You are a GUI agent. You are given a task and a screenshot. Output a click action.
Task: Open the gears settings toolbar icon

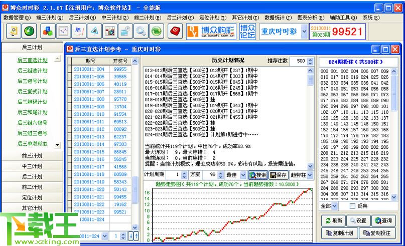tap(141, 32)
